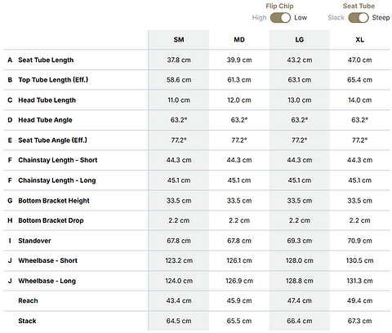392x333 pixels.
Task: Click the MD size column header
Action: (x=239, y=40)
